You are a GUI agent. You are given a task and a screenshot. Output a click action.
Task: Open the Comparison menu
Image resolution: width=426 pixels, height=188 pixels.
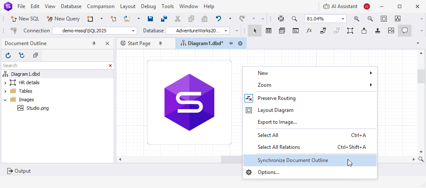(x=101, y=6)
